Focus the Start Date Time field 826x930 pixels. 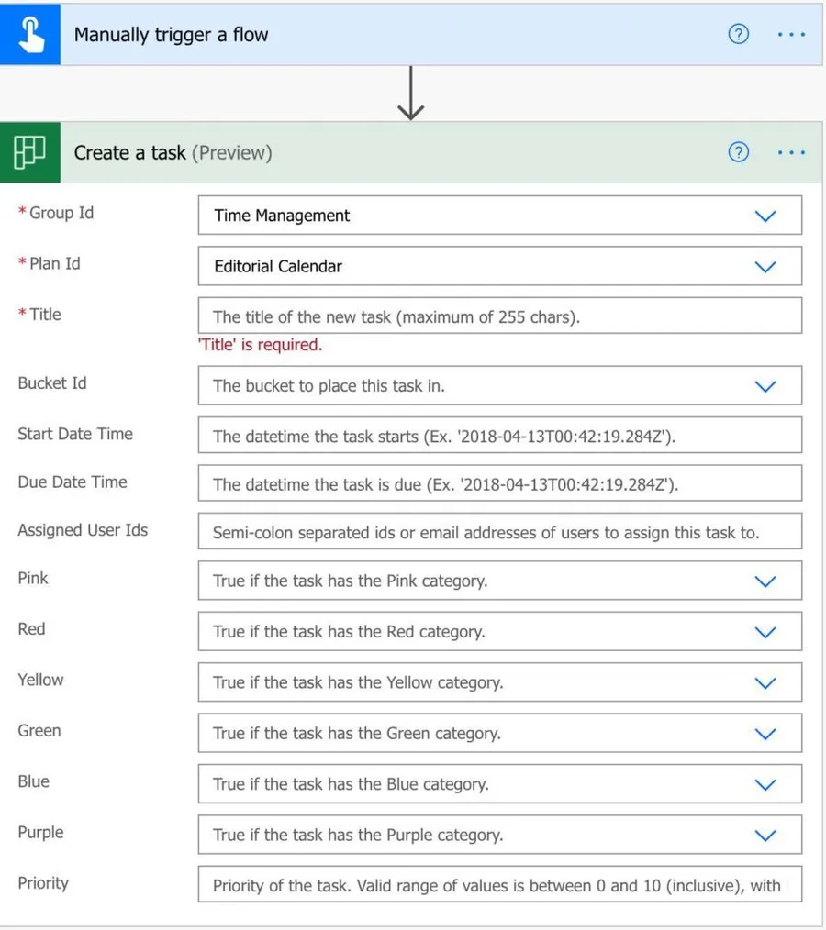[x=499, y=437]
